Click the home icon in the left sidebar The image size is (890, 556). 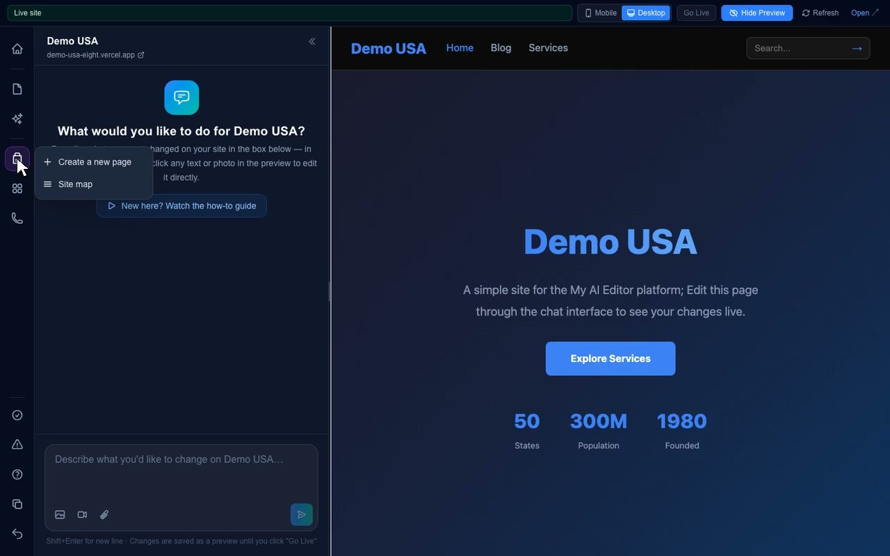pyautogui.click(x=17, y=49)
